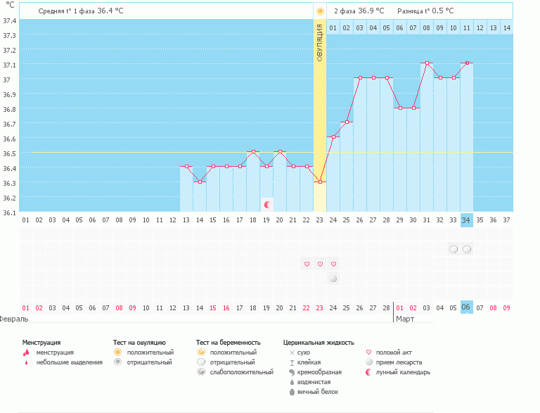Click legend heading 'Менструация'

pos(41,343)
